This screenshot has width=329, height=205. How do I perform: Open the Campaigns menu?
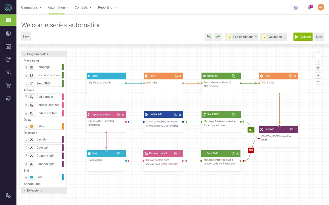[x=31, y=7]
